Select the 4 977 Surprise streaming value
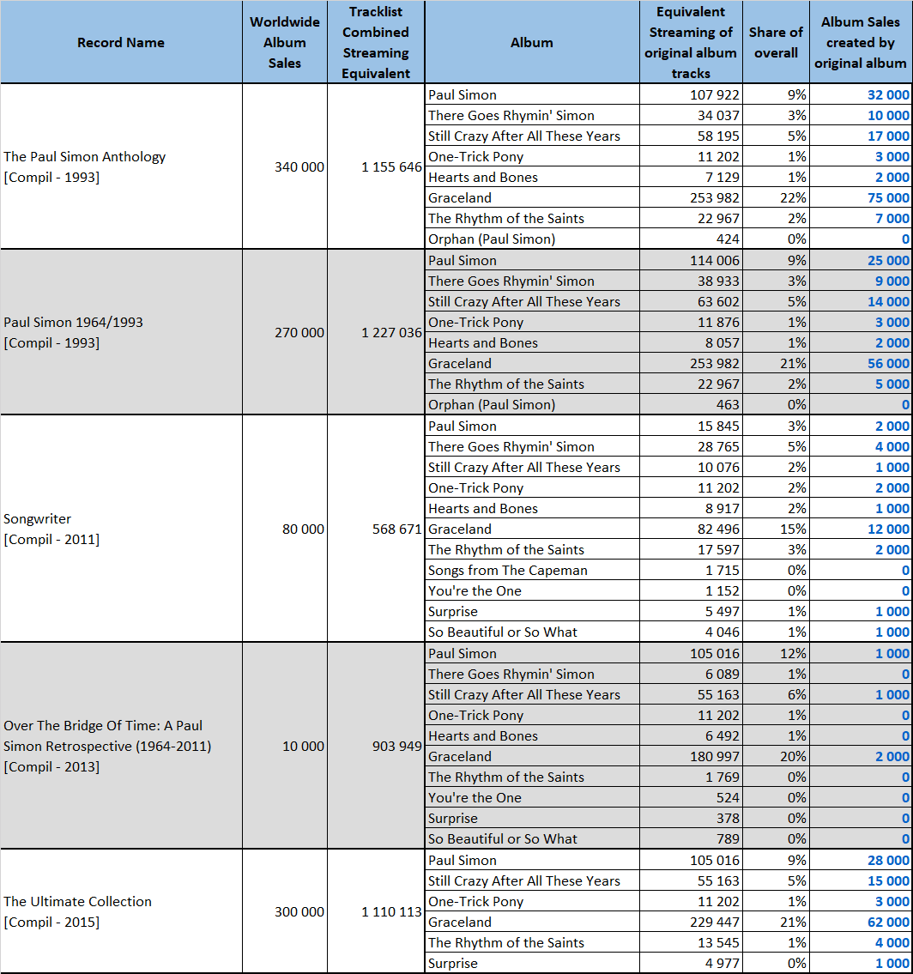Image resolution: width=913 pixels, height=974 pixels. [691, 963]
